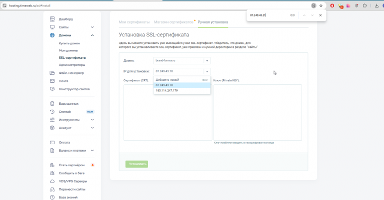Select 185.114.247.179 in the IP list

pos(181,91)
